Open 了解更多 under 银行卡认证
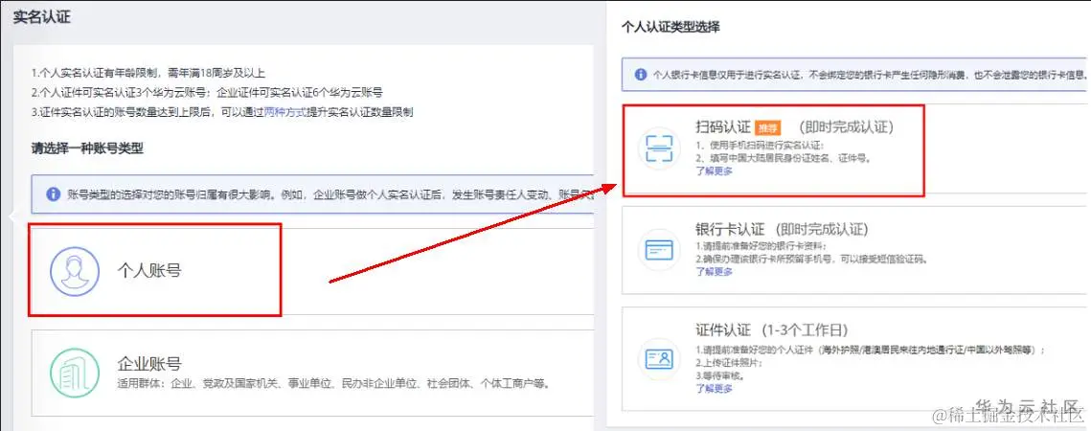 pyautogui.click(x=714, y=272)
